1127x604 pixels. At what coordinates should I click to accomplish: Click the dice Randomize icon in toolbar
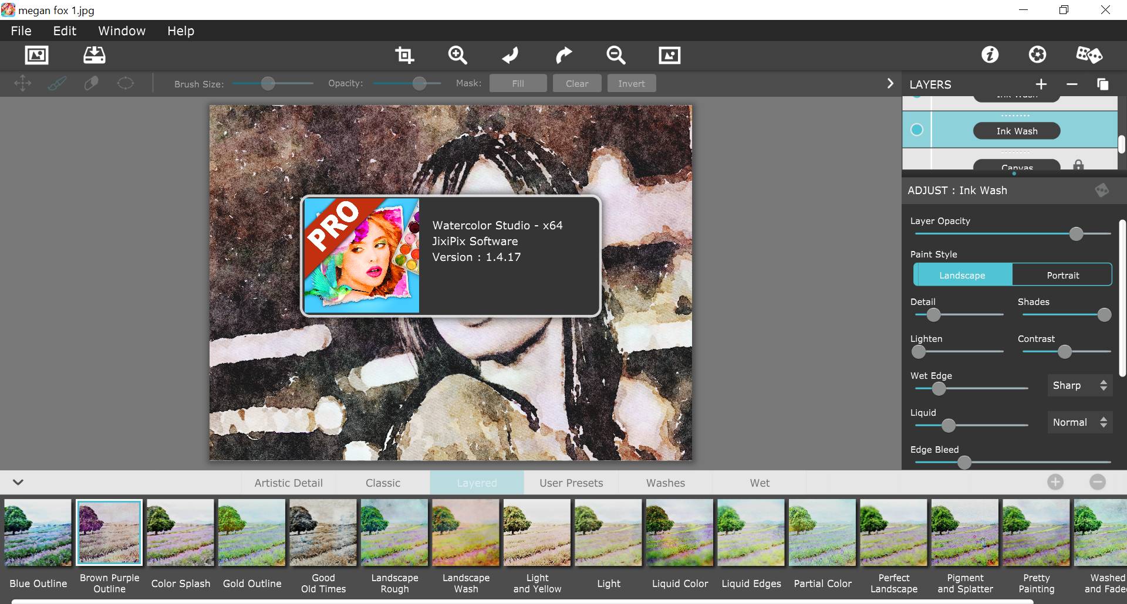click(x=1089, y=55)
